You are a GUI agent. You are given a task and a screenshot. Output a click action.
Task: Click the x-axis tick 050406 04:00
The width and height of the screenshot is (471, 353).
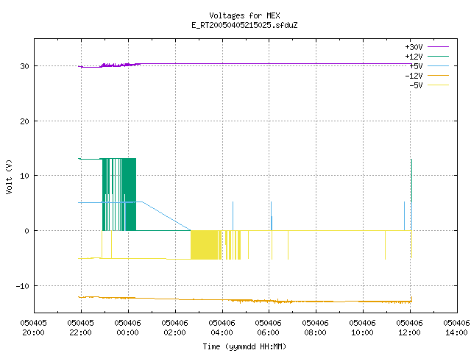point(222,328)
